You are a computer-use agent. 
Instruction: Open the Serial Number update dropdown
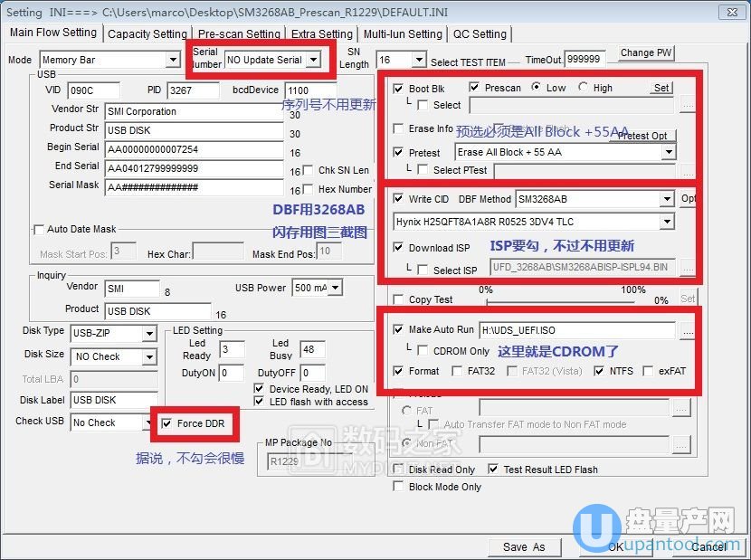[x=312, y=60]
